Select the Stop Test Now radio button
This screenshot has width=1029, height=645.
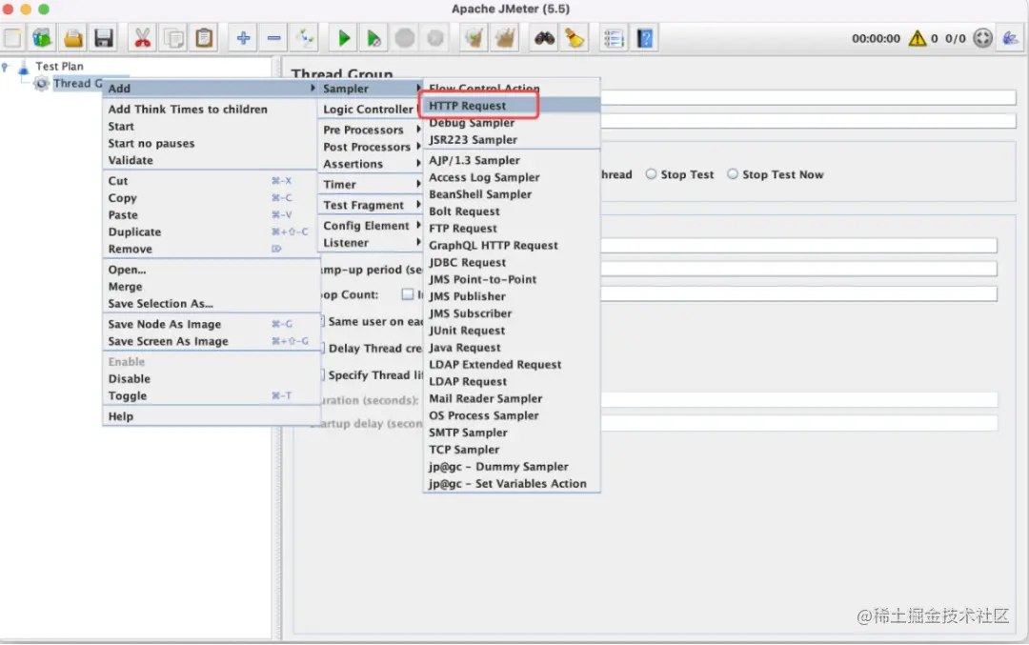pyautogui.click(x=733, y=174)
